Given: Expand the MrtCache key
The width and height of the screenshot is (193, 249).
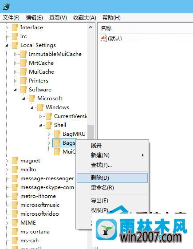Looking at the screenshot, I should [15, 63].
